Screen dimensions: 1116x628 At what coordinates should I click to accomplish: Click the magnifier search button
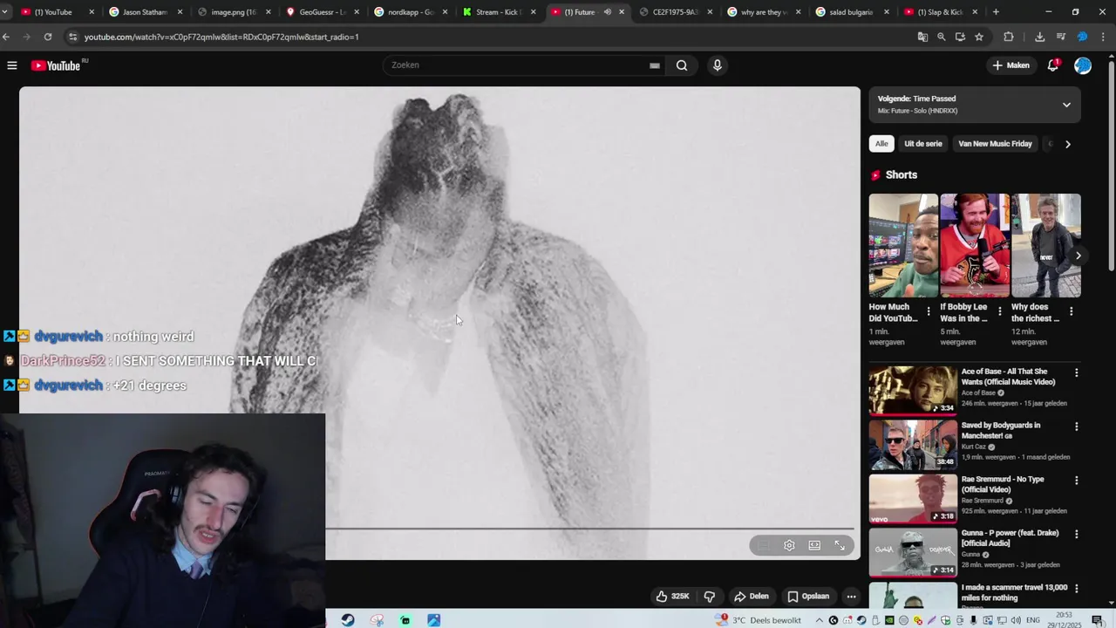click(x=682, y=65)
